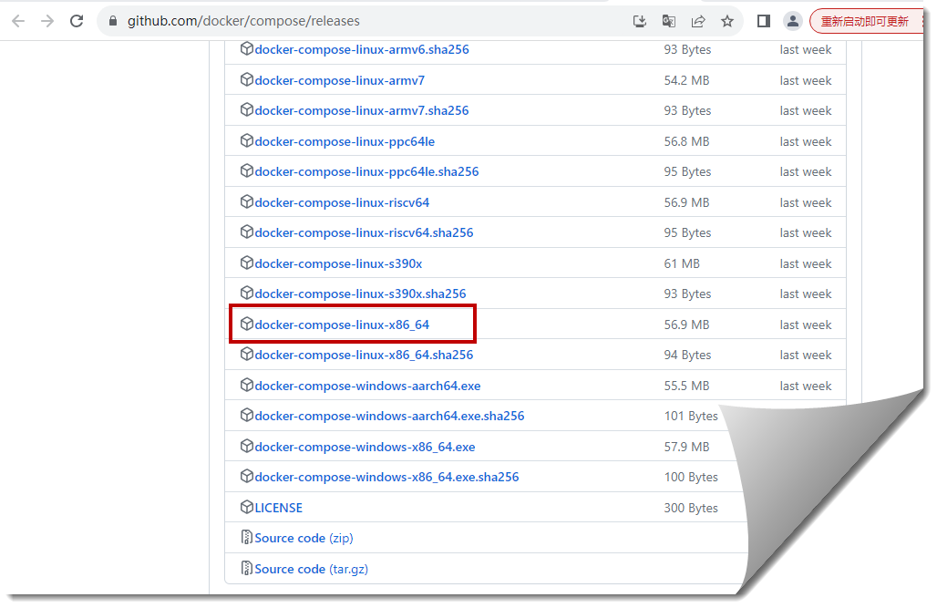Select last week date in docker-compose-linux-armv7 row
This screenshot has width=937, height=608.
click(806, 81)
